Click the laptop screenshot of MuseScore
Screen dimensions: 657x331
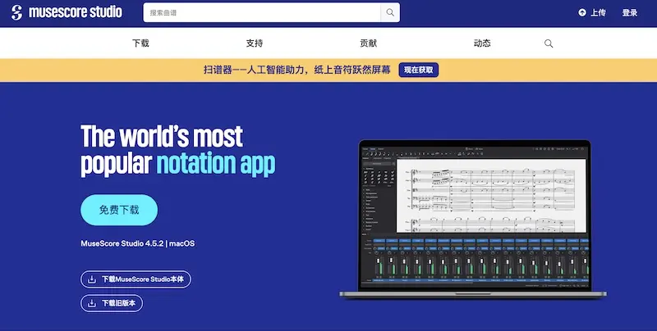tap(473, 219)
